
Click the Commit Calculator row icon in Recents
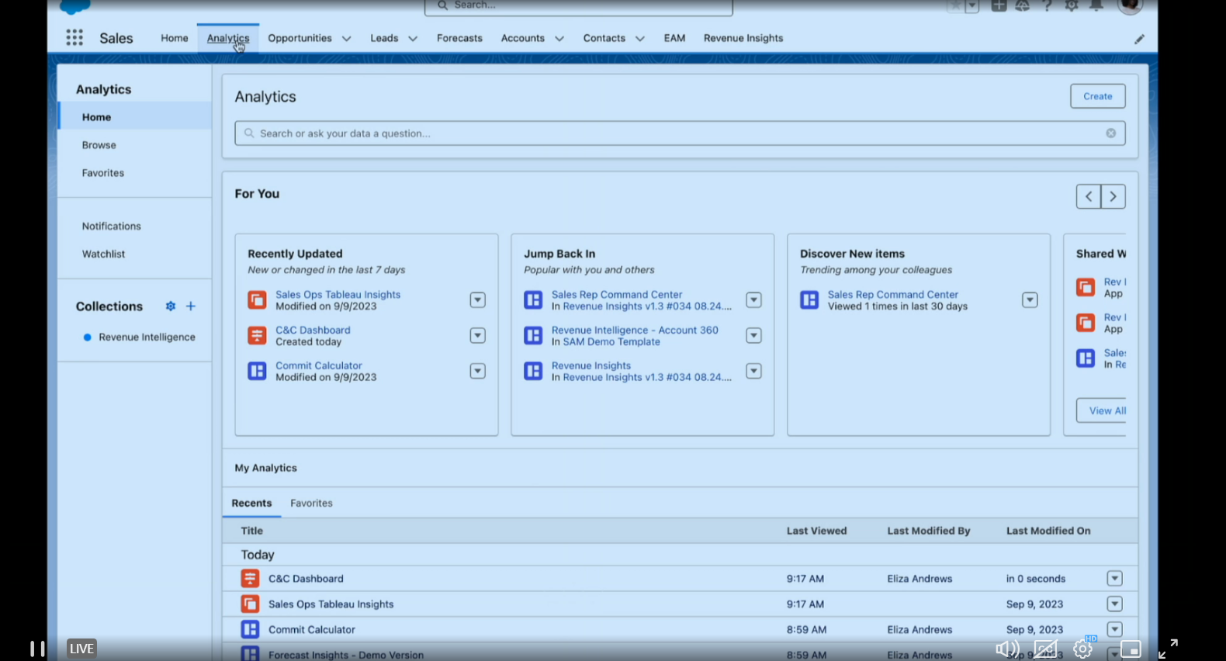point(250,630)
